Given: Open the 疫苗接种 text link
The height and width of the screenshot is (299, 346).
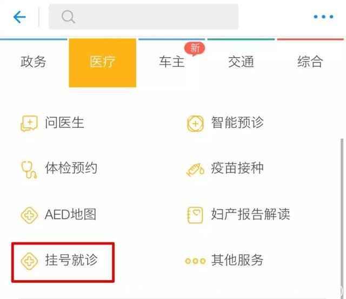Looking at the screenshot, I should (237, 168).
